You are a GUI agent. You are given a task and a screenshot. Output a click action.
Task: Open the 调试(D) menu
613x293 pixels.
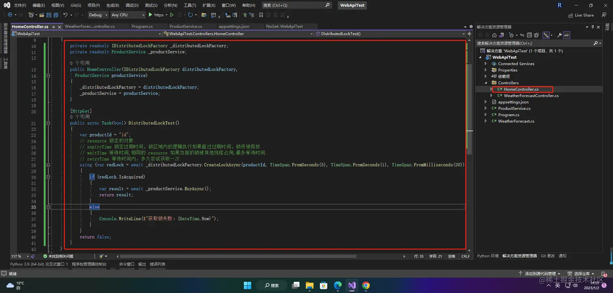pyautogui.click(x=132, y=5)
